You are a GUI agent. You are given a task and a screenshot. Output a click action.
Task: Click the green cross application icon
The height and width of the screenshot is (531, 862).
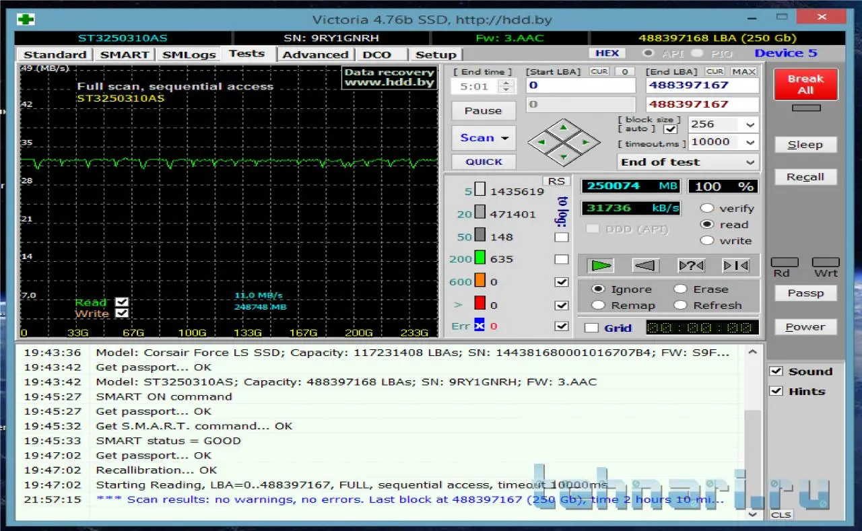pyautogui.click(x=26, y=20)
